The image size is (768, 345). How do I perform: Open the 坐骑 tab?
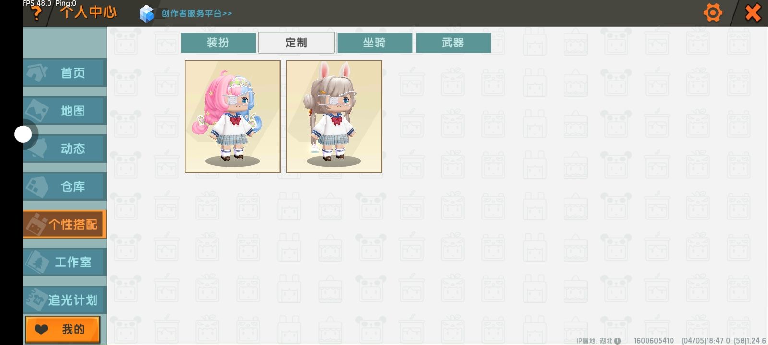[x=375, y=43]
